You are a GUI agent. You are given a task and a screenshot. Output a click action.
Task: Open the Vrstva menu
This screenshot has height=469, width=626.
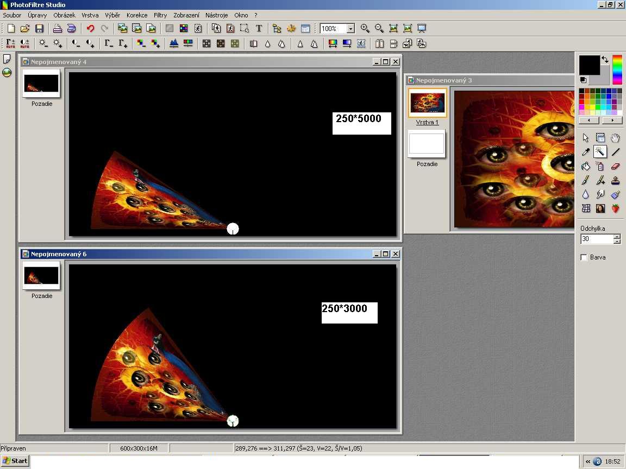coord(90,15)
